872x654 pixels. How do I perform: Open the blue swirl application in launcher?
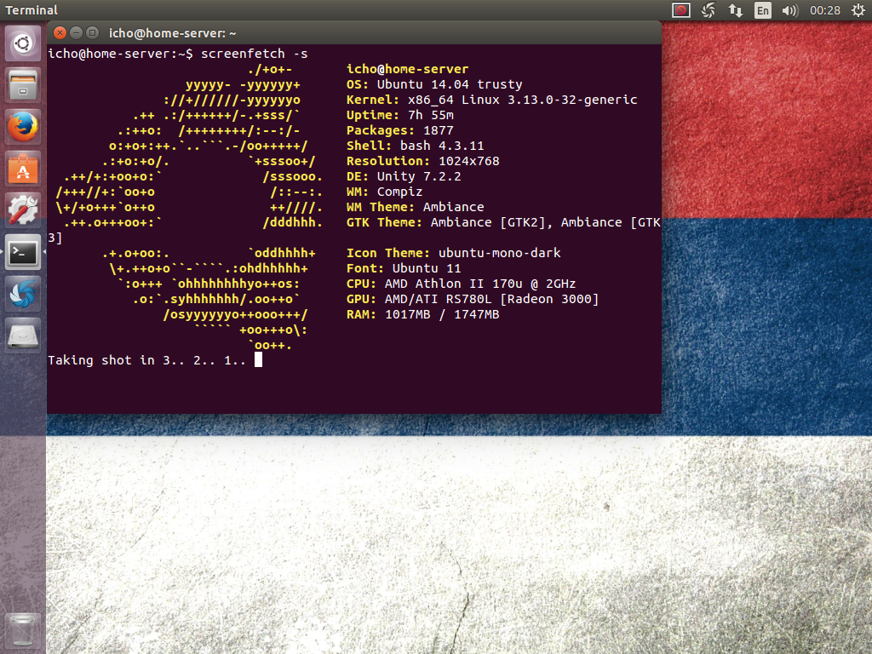point(23,294)
